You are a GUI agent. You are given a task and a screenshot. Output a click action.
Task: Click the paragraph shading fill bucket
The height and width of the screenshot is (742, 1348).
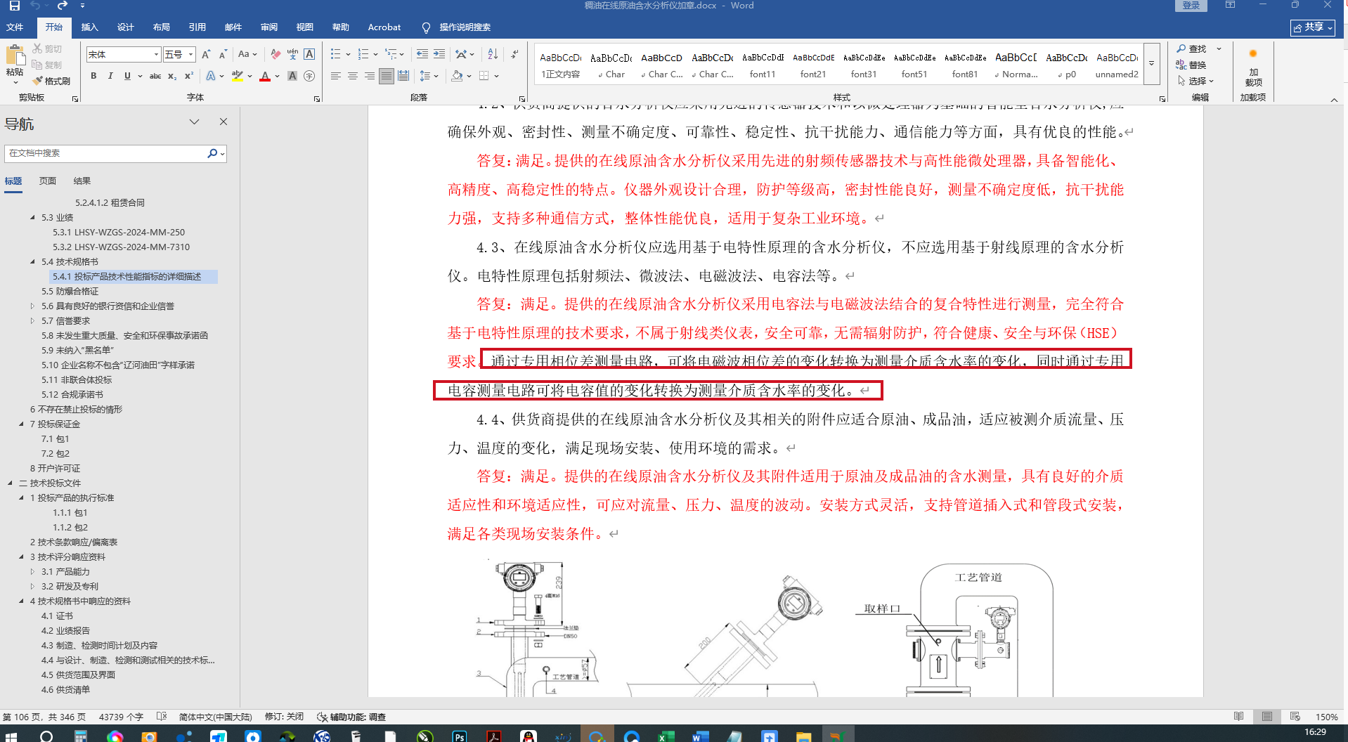457,76
